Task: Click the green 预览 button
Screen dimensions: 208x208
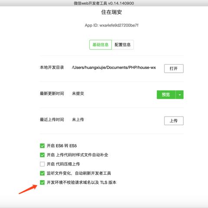Action: tap(166, 94)
